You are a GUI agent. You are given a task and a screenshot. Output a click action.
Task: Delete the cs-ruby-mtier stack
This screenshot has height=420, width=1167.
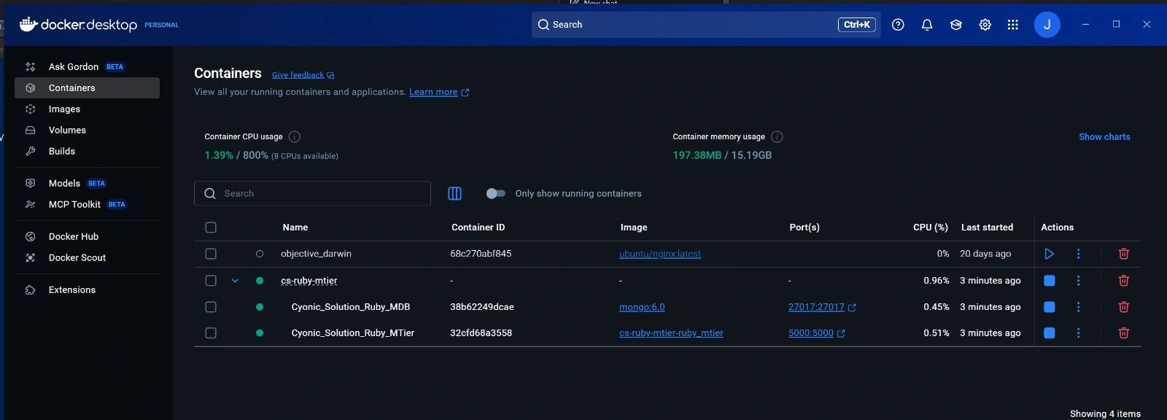(x=1123, y=281)
